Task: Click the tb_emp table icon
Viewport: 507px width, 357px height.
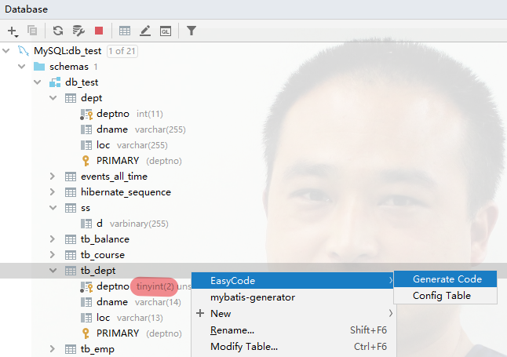Action: click(x=71, y=349)
